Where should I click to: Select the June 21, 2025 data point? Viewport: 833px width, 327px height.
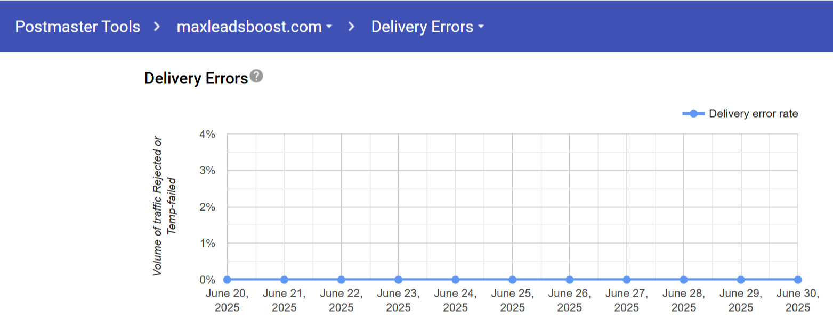[284, 280]
